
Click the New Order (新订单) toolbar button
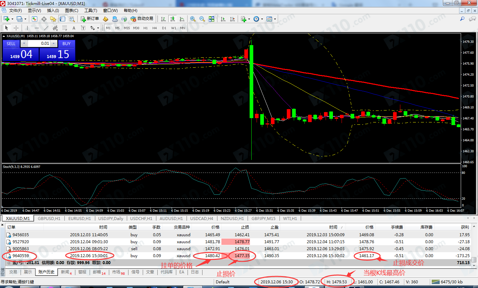[x=90, y=19]
